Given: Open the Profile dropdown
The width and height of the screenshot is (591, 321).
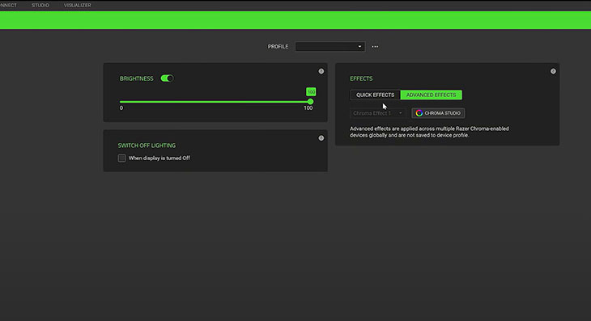Looking at the screenshot, I should coord(330,47).
